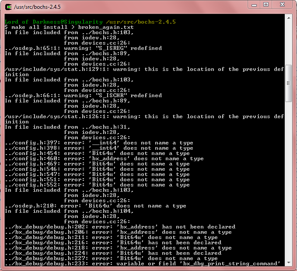Click the 'debug.h:216' error line
The height and width of the screenshot is (271, 297).
pos(113,243)
